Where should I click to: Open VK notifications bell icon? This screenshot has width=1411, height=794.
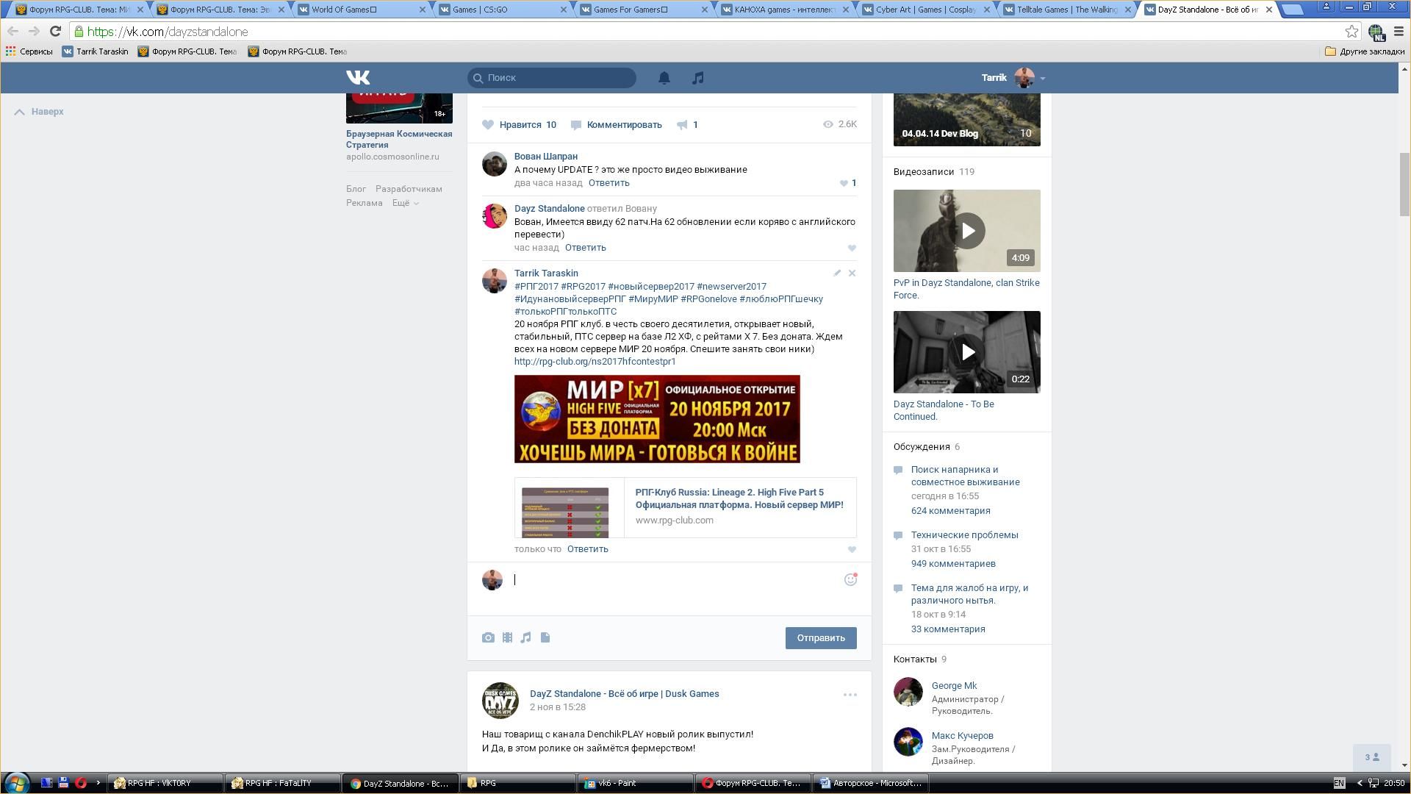[x=664, y=78]
